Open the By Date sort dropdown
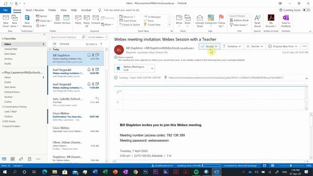Viewport: 313px width, 176px height. point(91,44)
